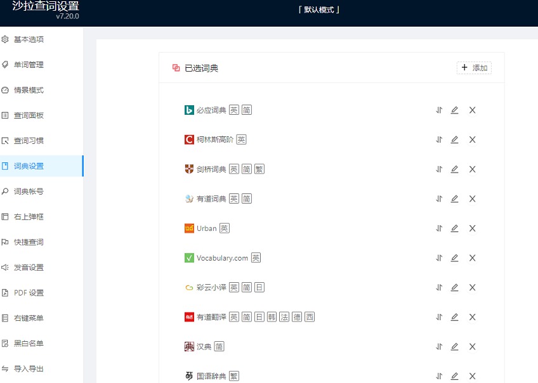The height and width of the screenshot is (383, 538).
Task: Click the red logo of 有道翻译
Action: coord(189,317)
